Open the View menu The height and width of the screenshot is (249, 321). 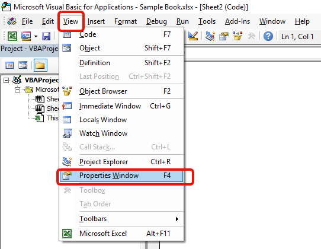point(70,21)
